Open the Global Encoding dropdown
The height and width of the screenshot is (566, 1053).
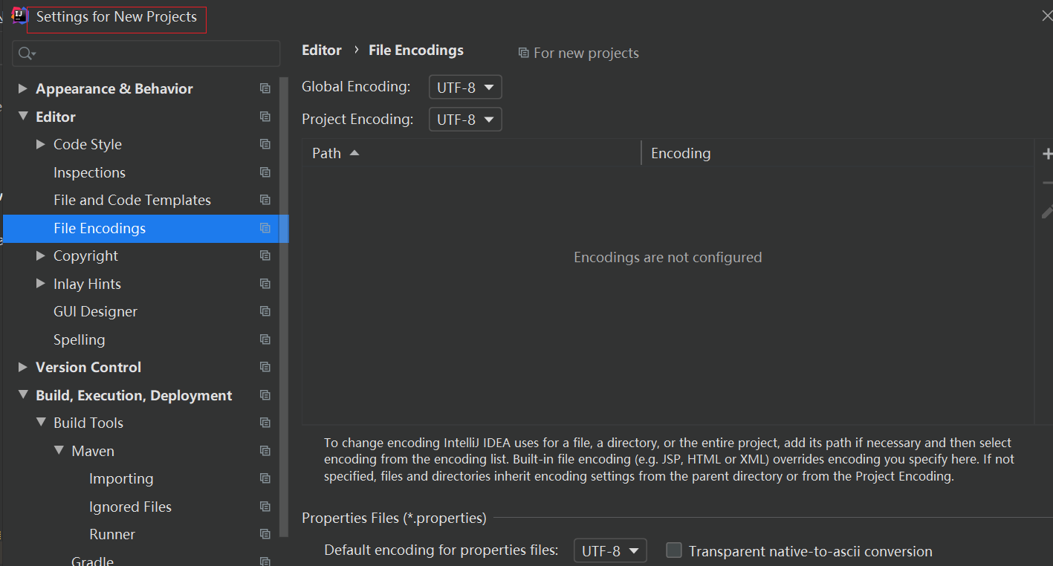click(465, 88)
